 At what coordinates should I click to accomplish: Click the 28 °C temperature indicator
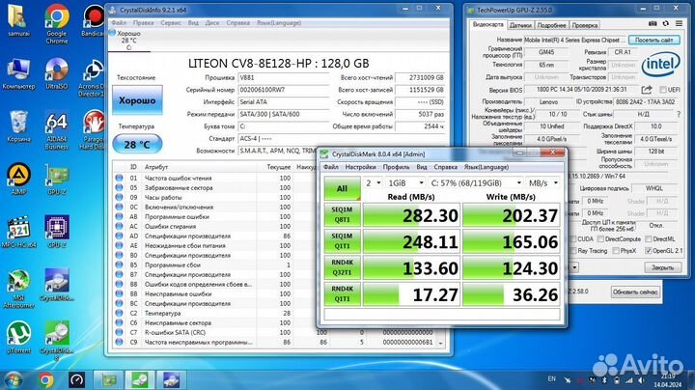pyautogui.click(x=137, y=145)
